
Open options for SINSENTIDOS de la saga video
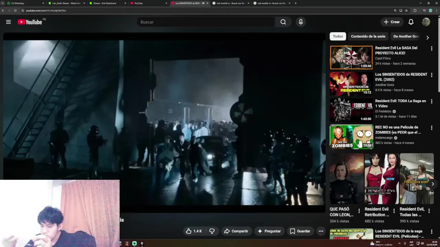point(431,232)
